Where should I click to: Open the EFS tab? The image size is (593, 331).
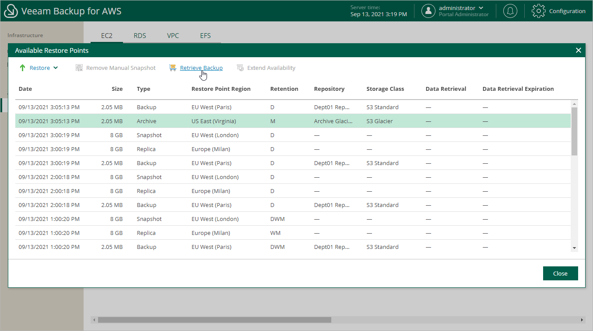(205, 35)
